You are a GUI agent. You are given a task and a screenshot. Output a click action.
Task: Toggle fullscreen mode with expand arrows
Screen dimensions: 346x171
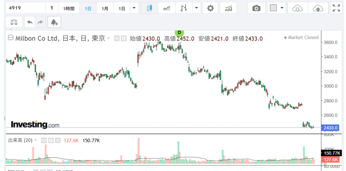click(336, 8)
